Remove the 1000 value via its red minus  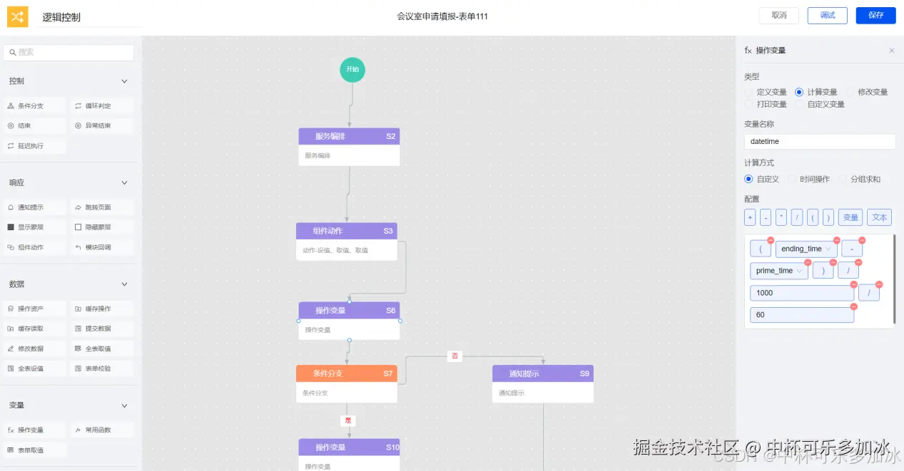click(x=853, y=284)
